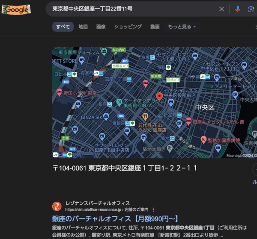This screenshot has height=239, width=257.
Task: Click the 西銀座JCT junction label
Action: 120,66
